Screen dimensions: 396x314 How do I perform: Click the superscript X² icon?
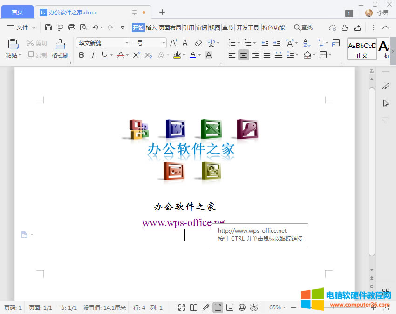[x=137, y=55]
